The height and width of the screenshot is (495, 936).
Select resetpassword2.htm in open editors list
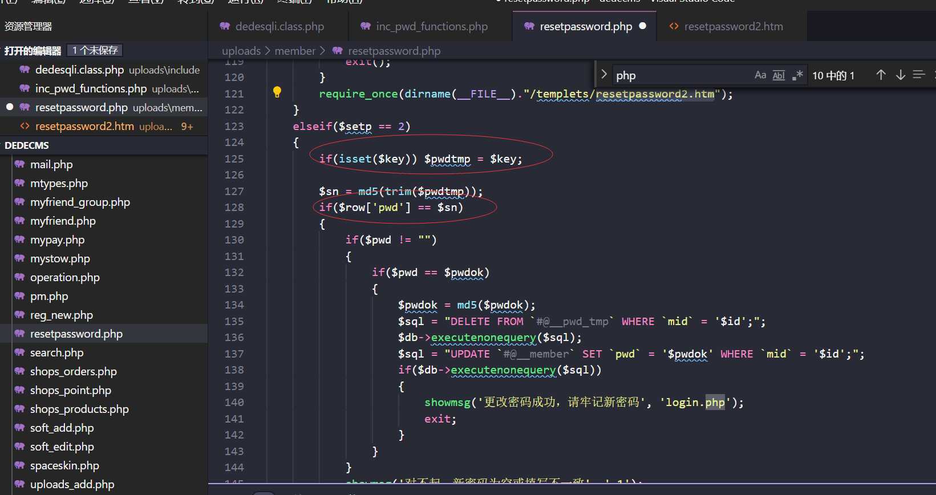[104, 126]
